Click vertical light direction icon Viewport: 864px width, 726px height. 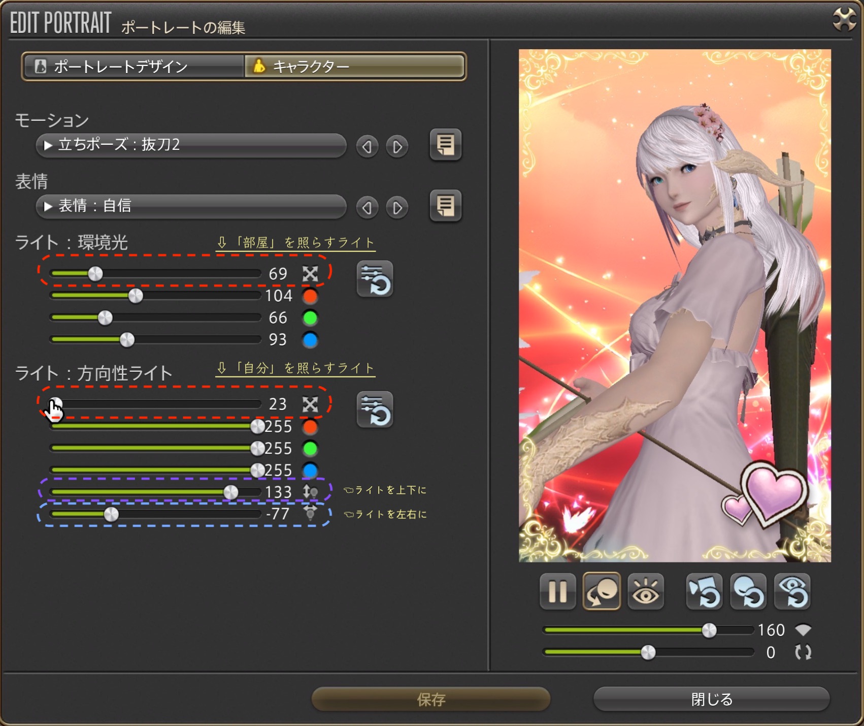(x=310, y=492)
